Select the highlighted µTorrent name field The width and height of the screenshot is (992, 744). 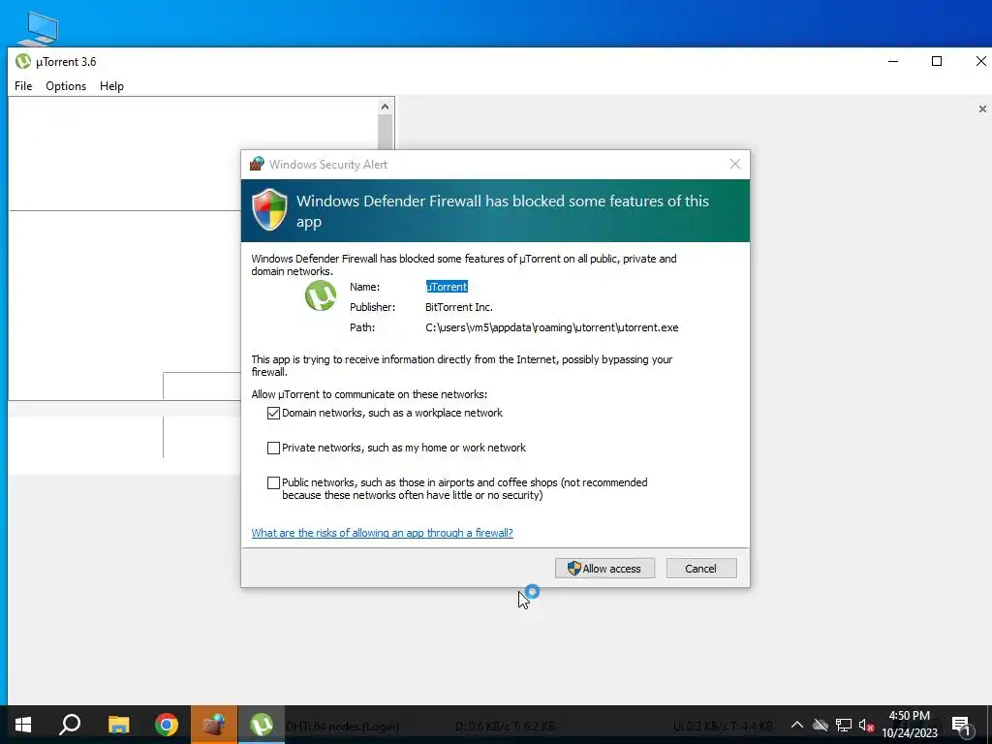click(x=447, y=287)
